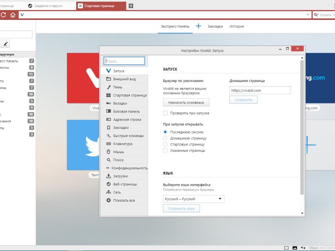The width and height of the screenshot is (335, 251).
Task: Open the Запуск settings section
Action: coord(124,71)
